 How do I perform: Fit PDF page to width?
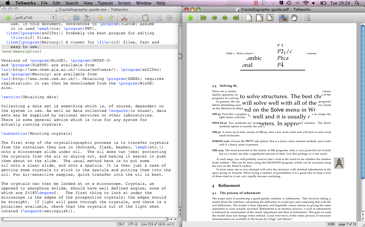[x=259, y=18]
